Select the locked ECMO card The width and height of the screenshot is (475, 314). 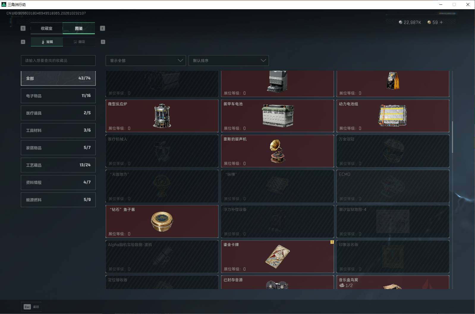393,186
